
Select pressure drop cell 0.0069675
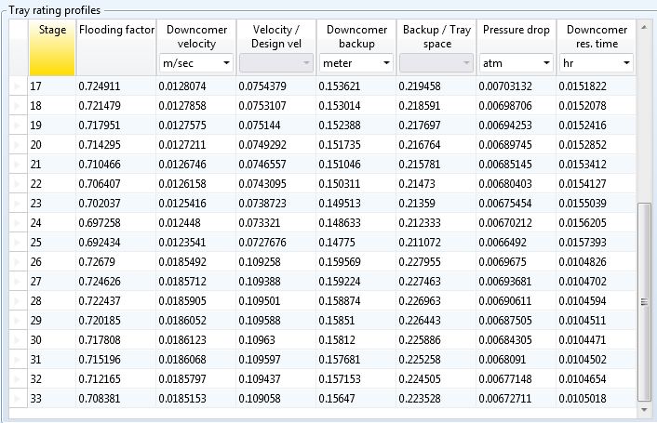(x=516, y=262)
